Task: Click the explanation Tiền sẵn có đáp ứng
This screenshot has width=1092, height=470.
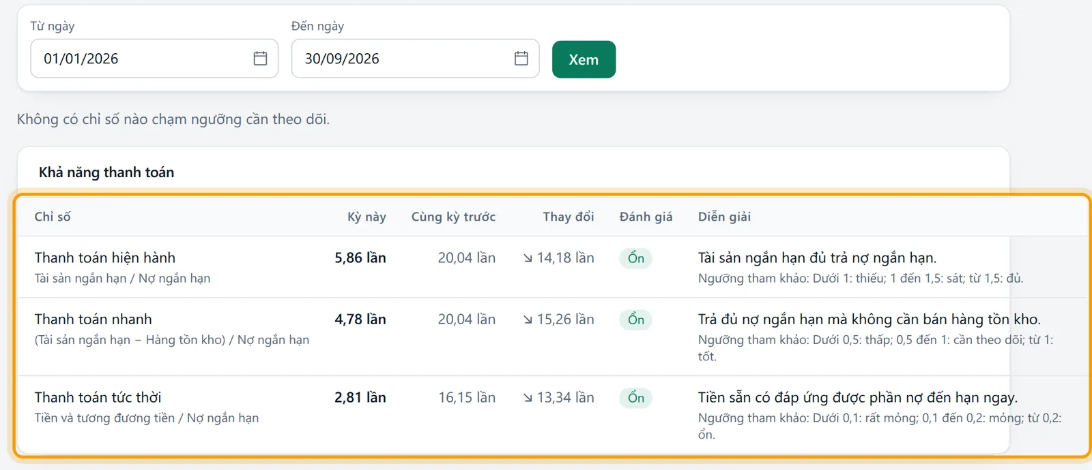Action: point(858,397)
